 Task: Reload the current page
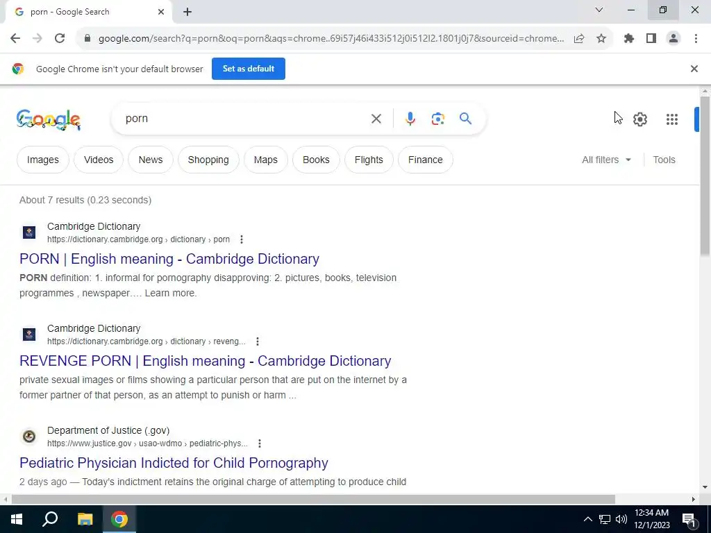(x=60, y=39)
